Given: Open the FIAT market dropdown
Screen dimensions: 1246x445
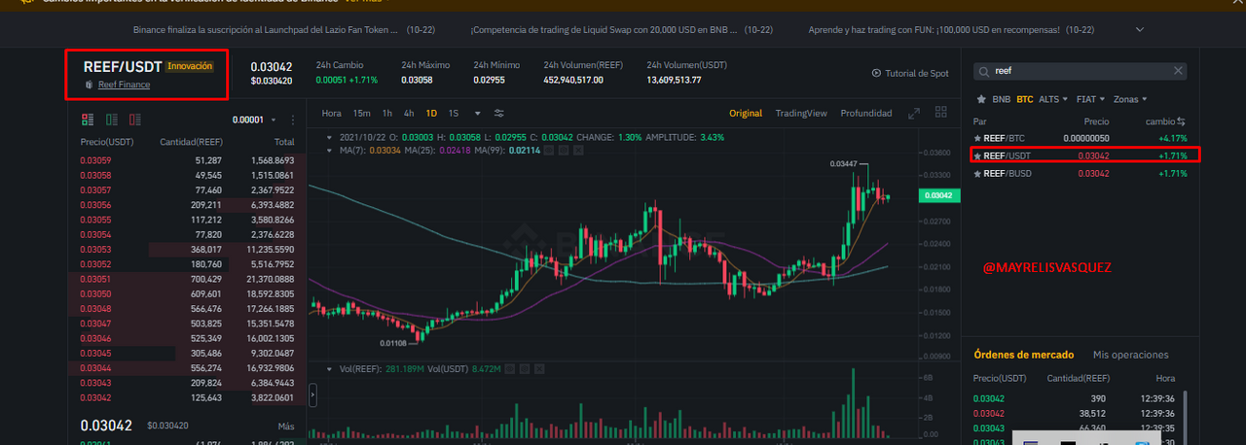Looking at the screenshot, I should click(x=1090, y=99).
